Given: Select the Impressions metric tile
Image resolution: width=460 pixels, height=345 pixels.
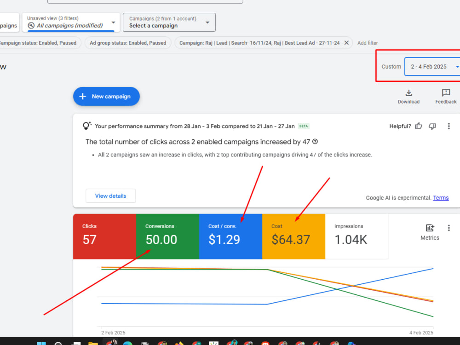Looking at the screenshot, I should click(357, 236).
